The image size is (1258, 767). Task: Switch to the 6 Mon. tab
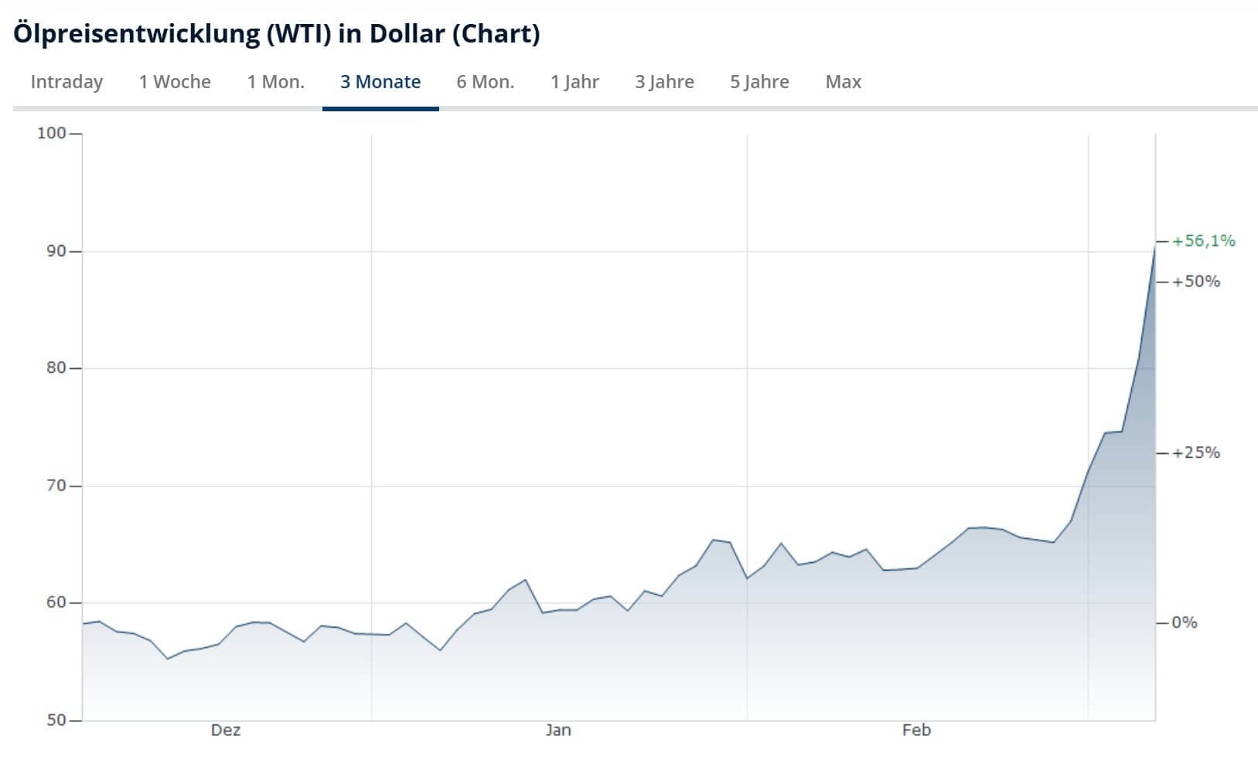click(485, 82)
